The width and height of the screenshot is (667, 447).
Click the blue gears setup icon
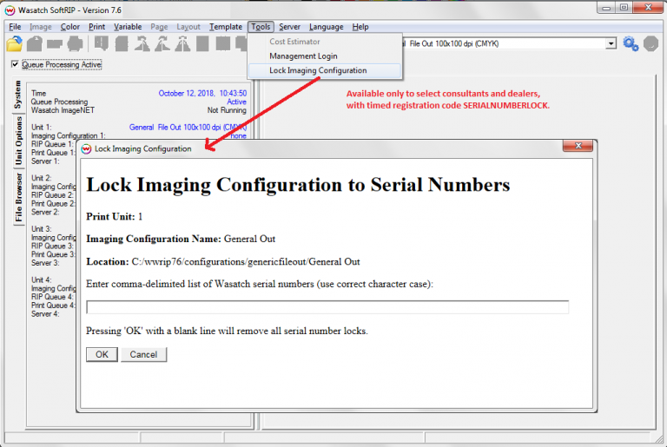click(x=631, y=43)
